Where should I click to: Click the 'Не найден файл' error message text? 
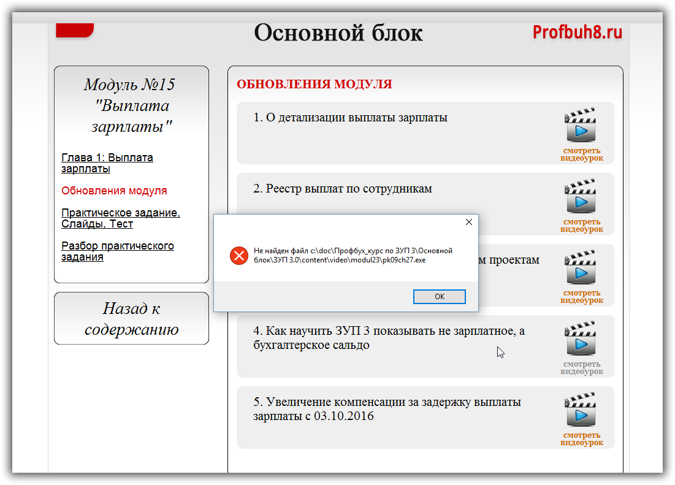pos(353,255)
